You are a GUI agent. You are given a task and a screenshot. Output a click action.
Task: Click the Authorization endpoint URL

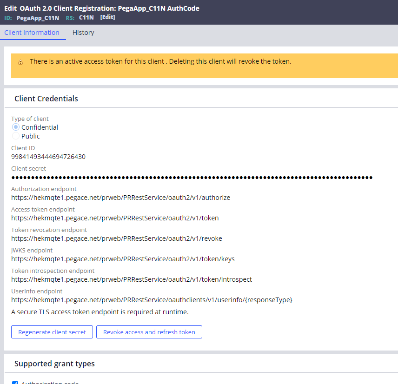(120, 198)
